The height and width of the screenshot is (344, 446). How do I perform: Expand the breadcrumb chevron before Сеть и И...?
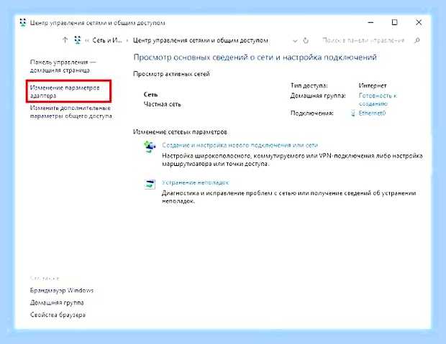click(87, 41)
